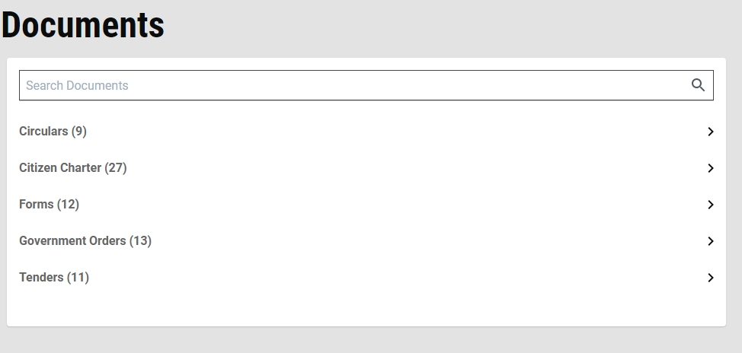742x353 pixels.
Task: Open the Forms category label
Action: coord(36,204)
